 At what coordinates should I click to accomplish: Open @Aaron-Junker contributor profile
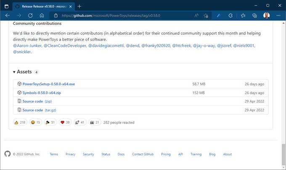point(27,46)
